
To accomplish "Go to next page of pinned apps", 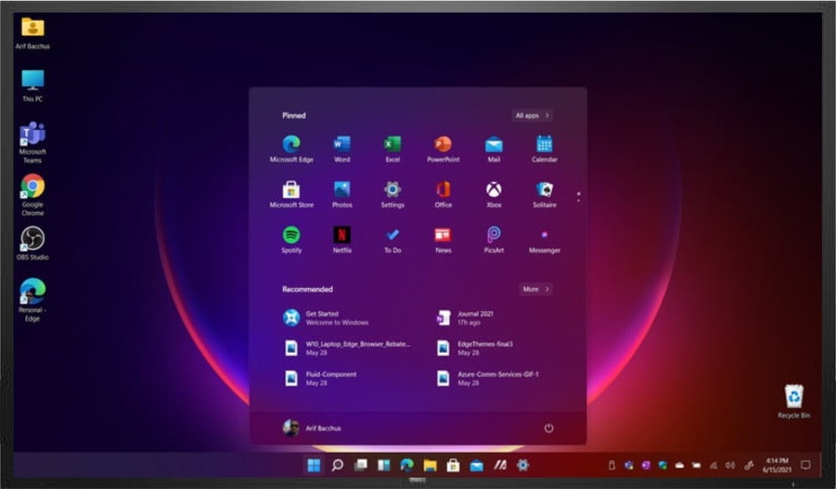I will pos(579,201).
